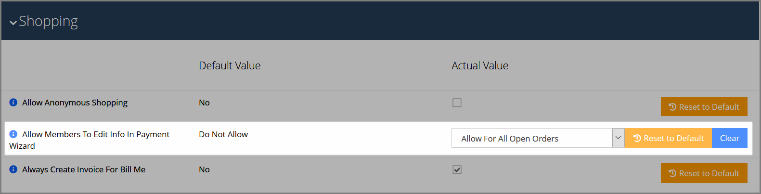Click the dropdown arrow in Payment Wizard row

click(x=619, y=138)
